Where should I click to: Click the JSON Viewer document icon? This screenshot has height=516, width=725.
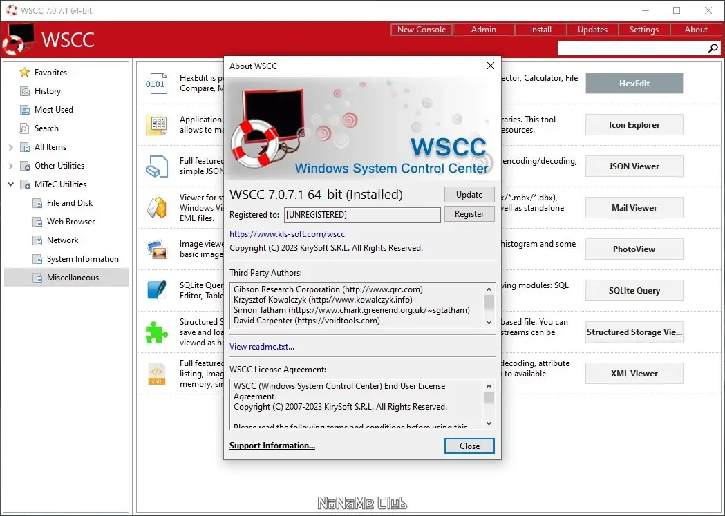click(x=156, y=166)
